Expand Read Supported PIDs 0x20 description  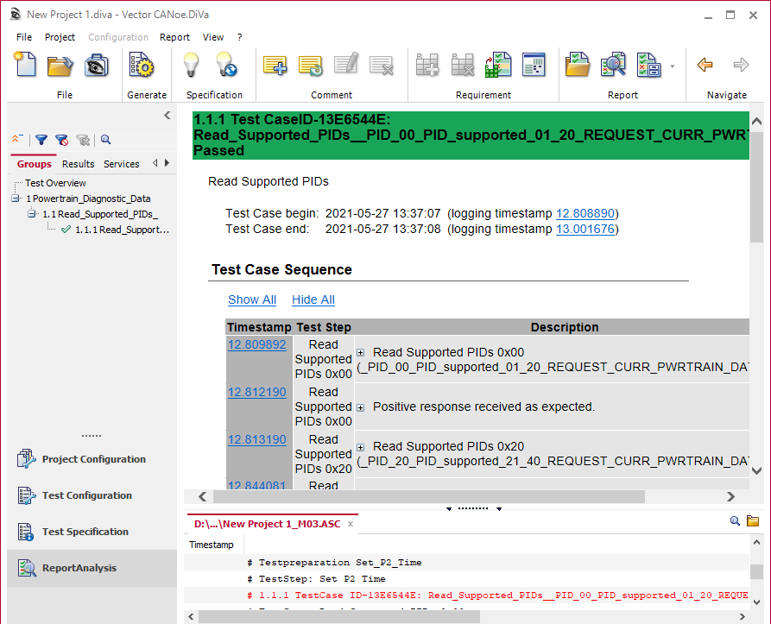click(x=360, y=447)
